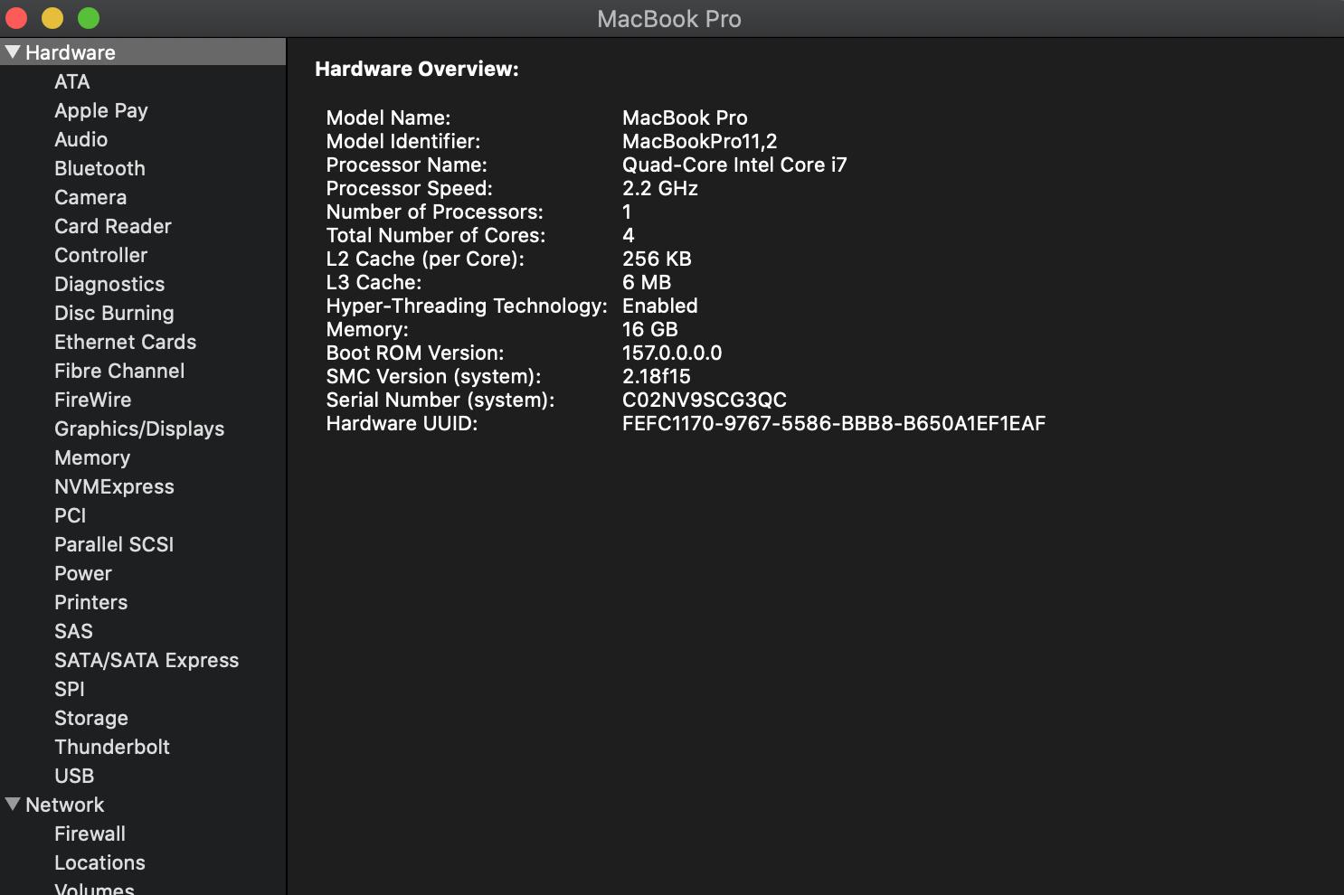Viewport: 1344px width, 895px height.
Task: Select Camera in the sidebar
Action: click(90, 197)
